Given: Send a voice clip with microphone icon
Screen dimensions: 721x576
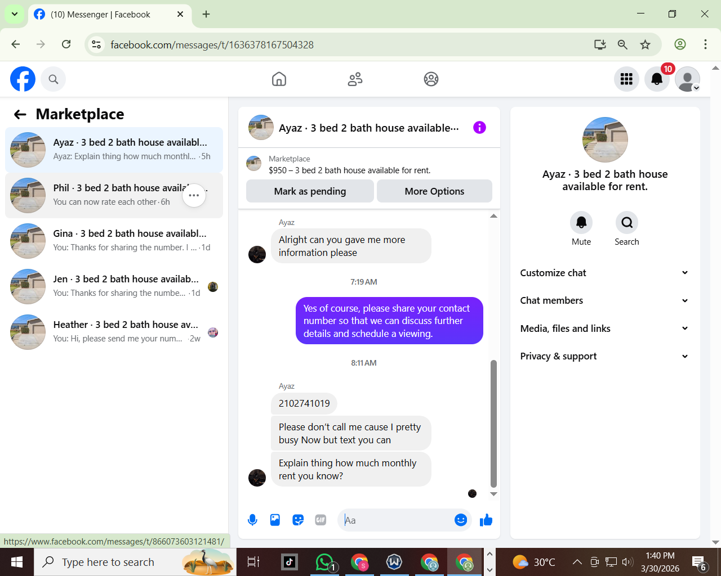Looking at the screenshot, I should [252, 520].
